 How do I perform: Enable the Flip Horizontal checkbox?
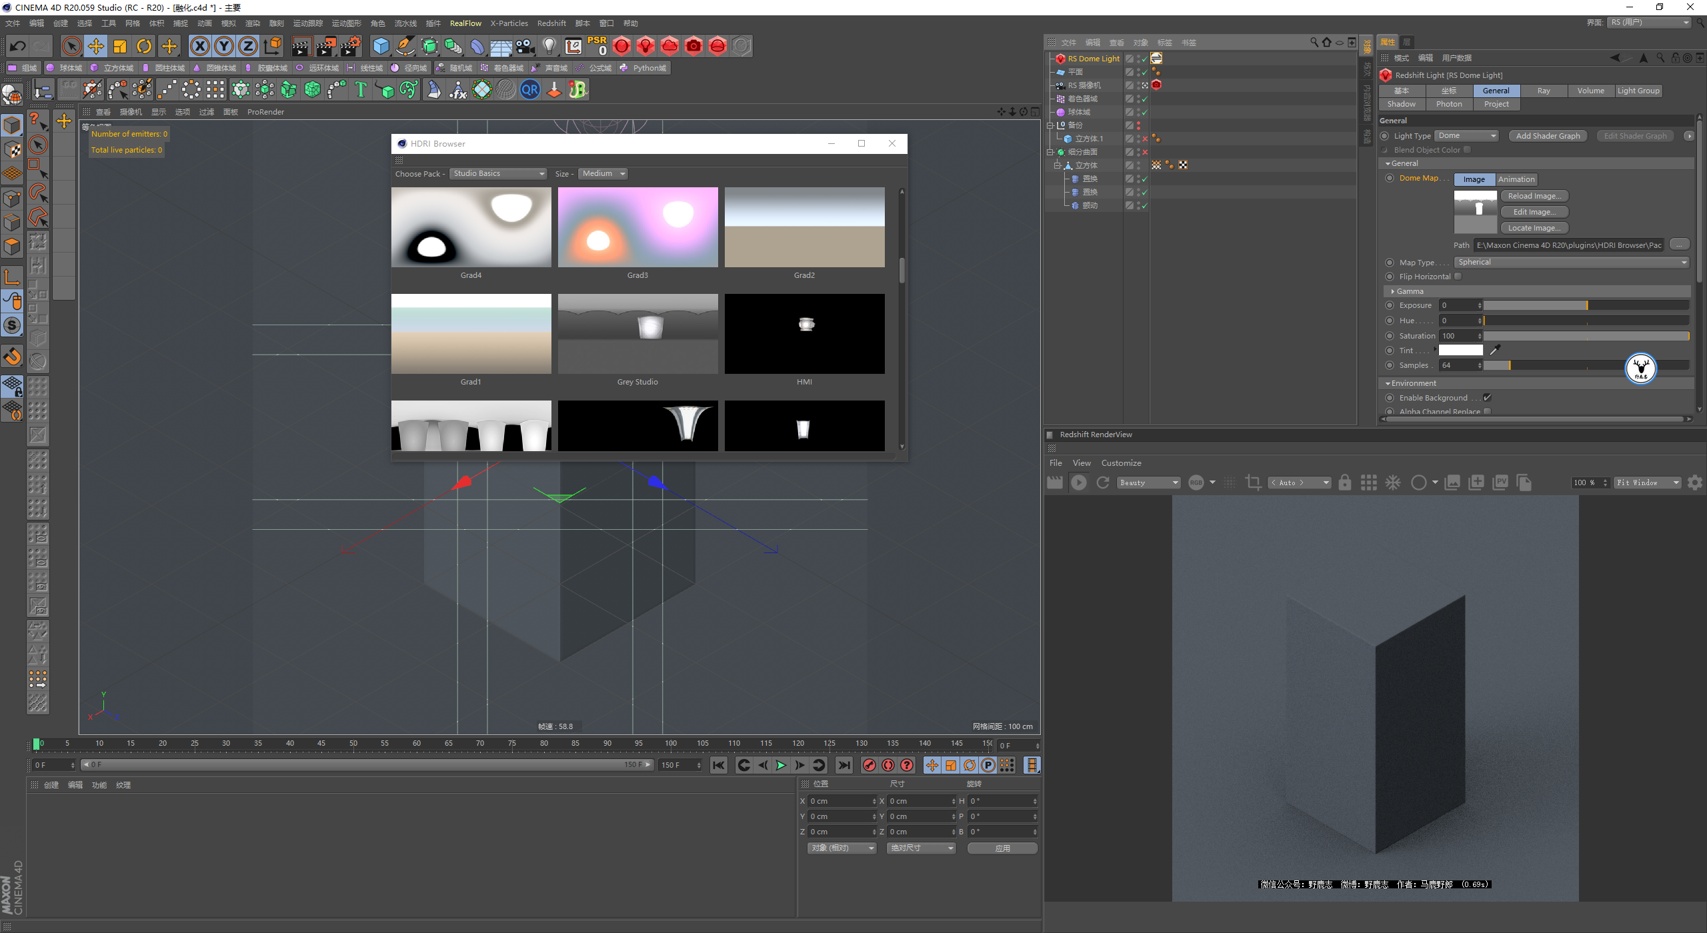pyautogui.click(x=1458, y=277)
